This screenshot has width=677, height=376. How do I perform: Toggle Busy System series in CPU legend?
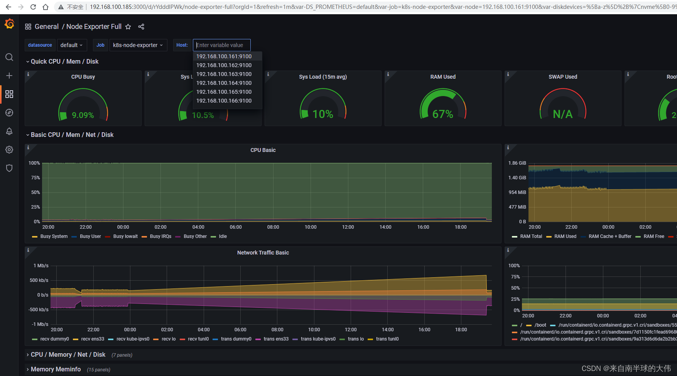coord(54,236)
